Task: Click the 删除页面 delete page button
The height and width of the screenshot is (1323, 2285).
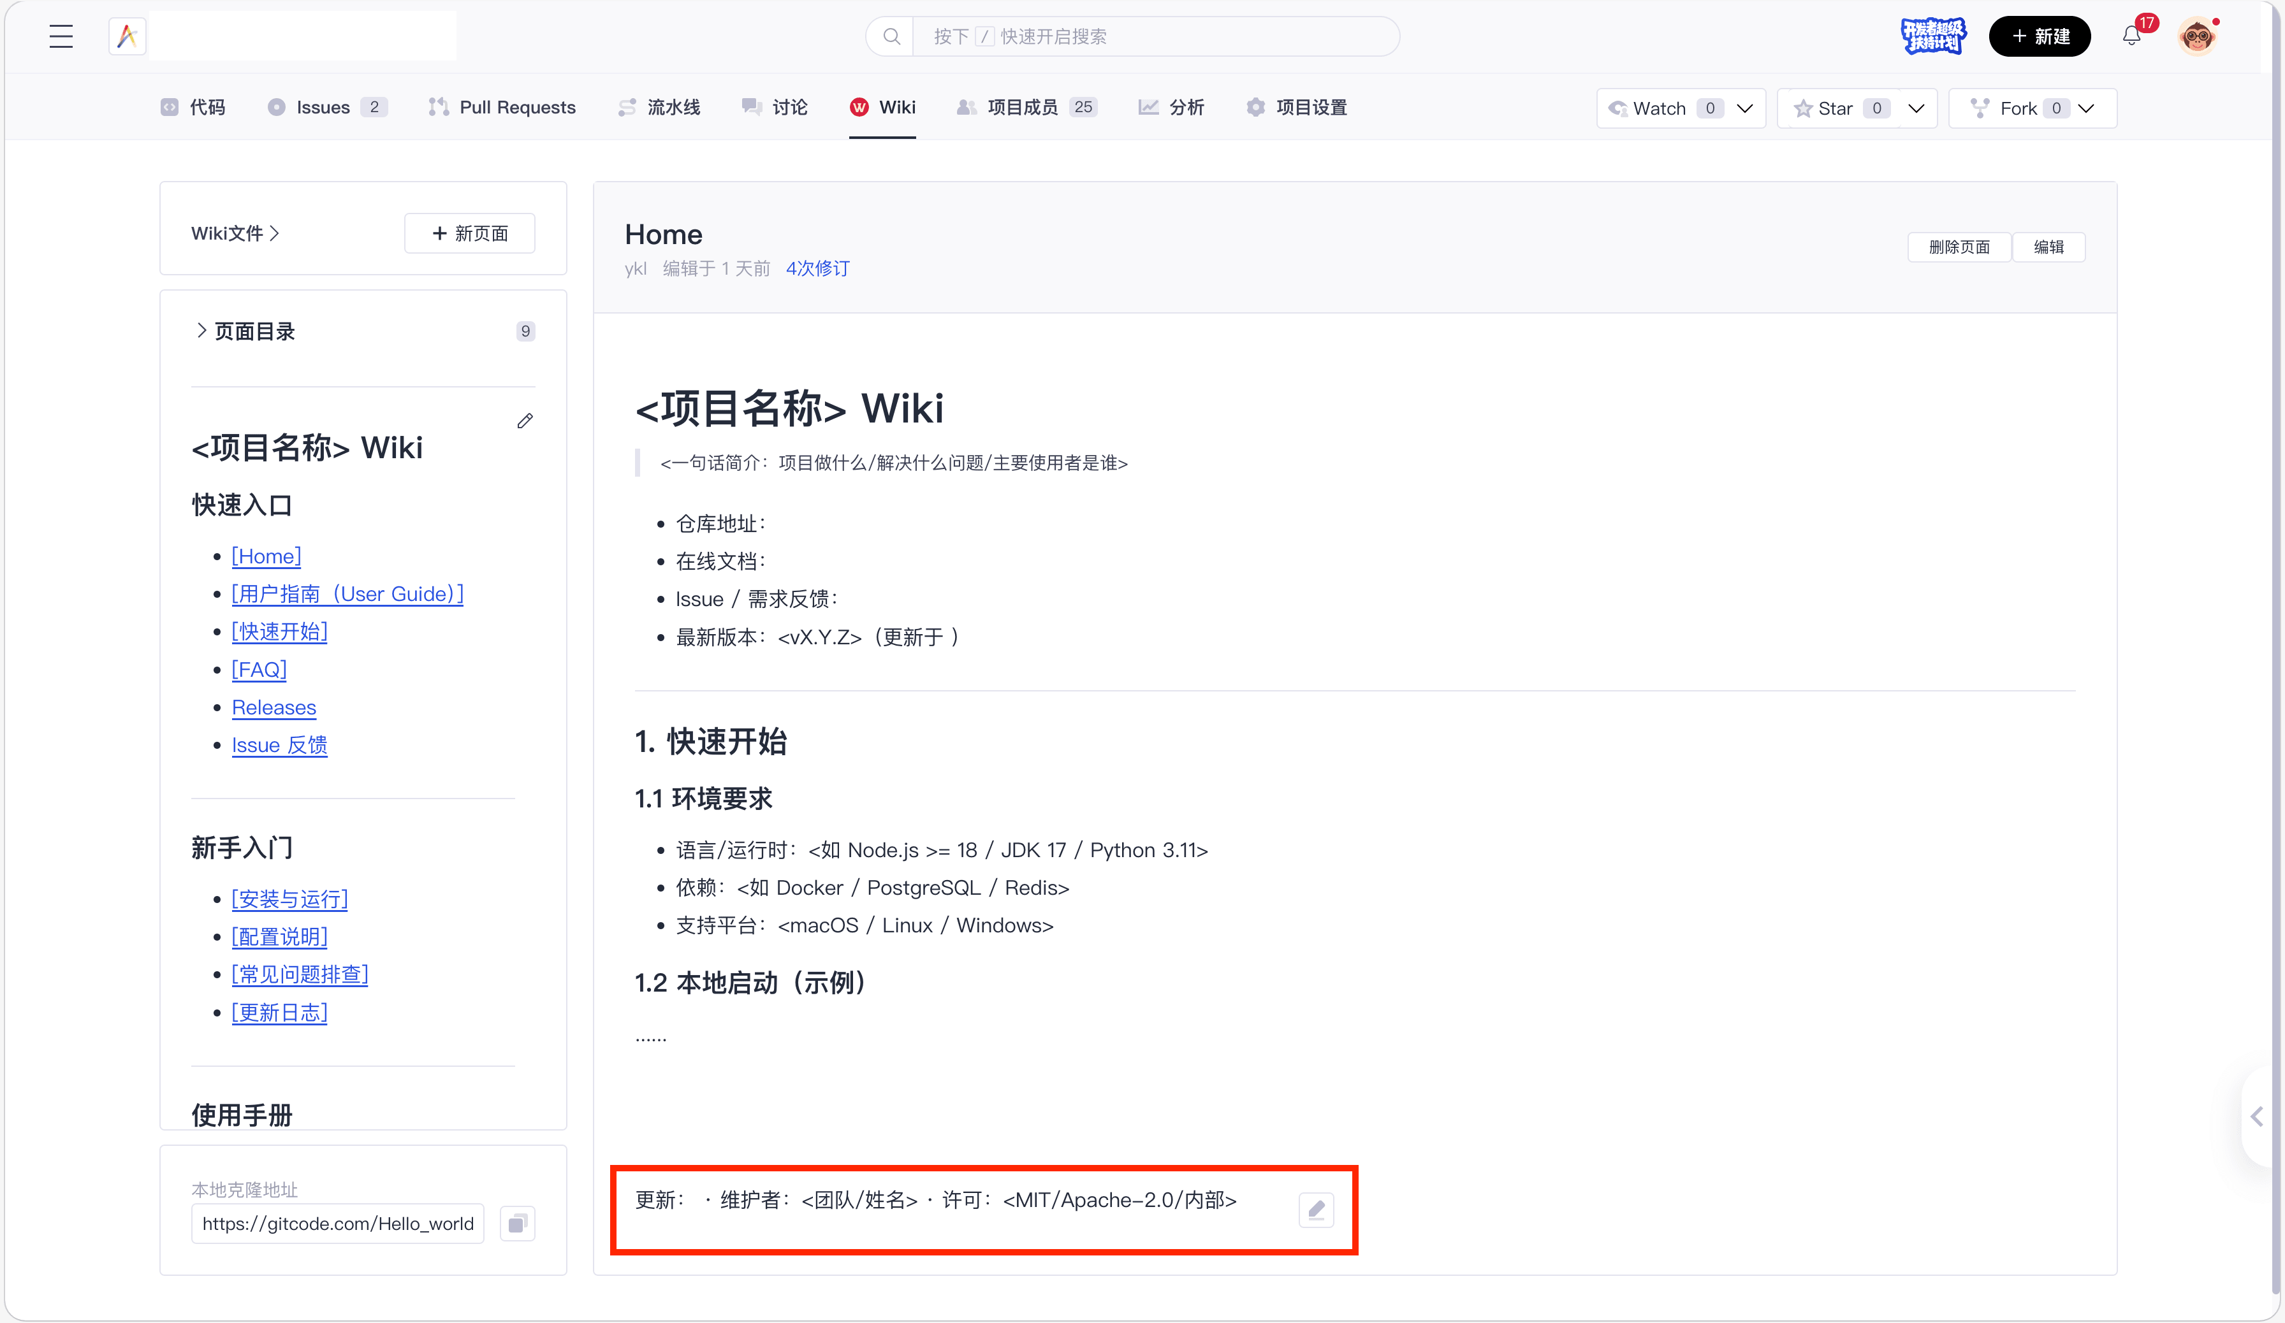Action: [1959, 245]
